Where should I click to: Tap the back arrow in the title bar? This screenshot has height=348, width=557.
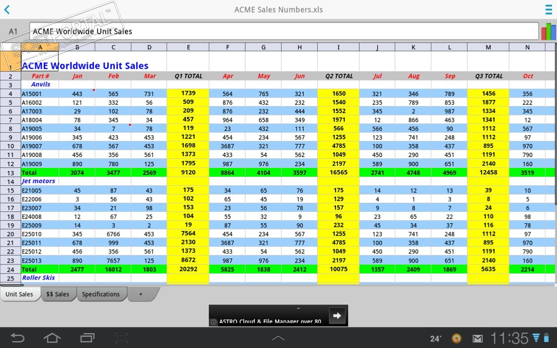click(7, 10)
